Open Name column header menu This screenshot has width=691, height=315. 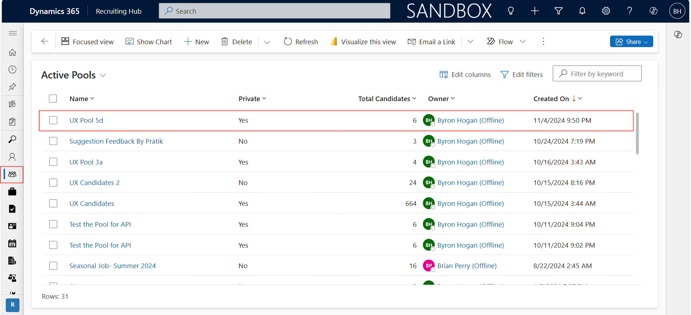(82, 99)
